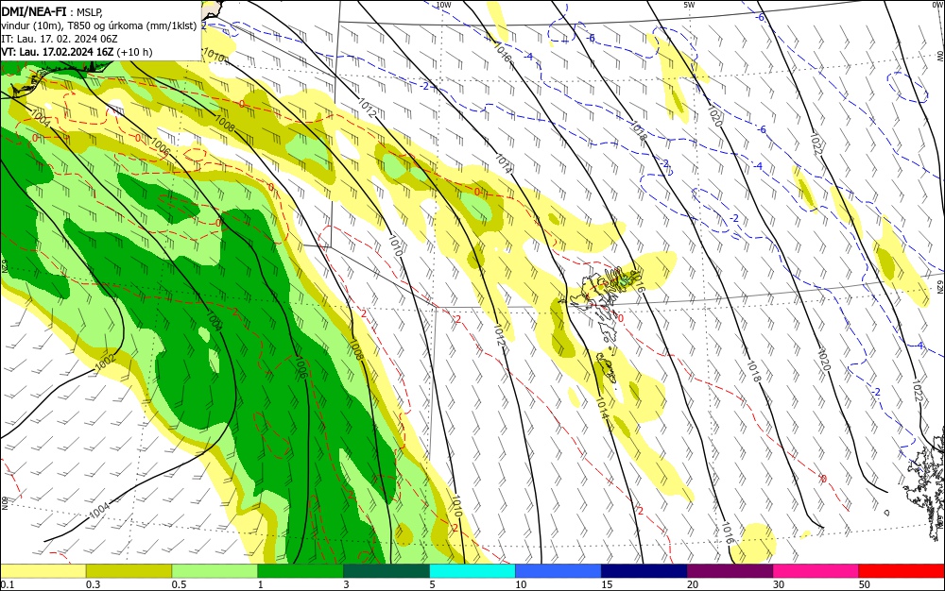Click the legend value "50"
Screen dimensions: 945x591
(x=865, y=584)
